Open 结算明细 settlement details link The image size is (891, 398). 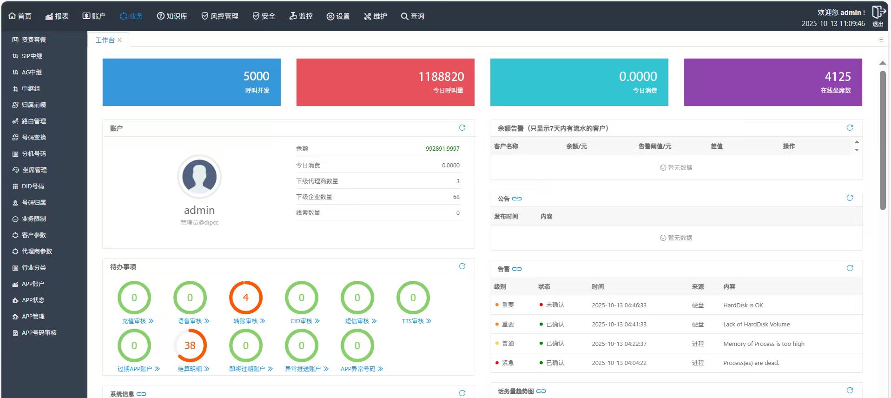[x=193, y=369]
